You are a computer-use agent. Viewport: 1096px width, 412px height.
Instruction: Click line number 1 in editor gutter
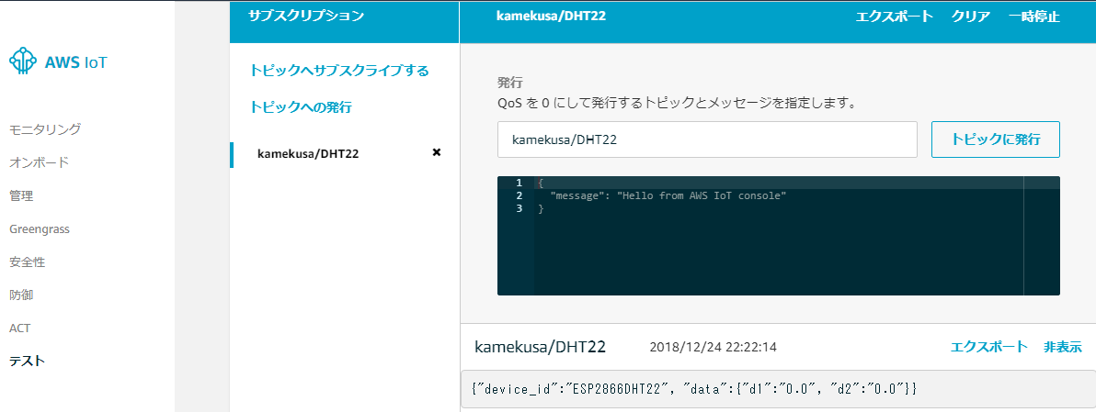pyautogui.click(x=519, y=183)
